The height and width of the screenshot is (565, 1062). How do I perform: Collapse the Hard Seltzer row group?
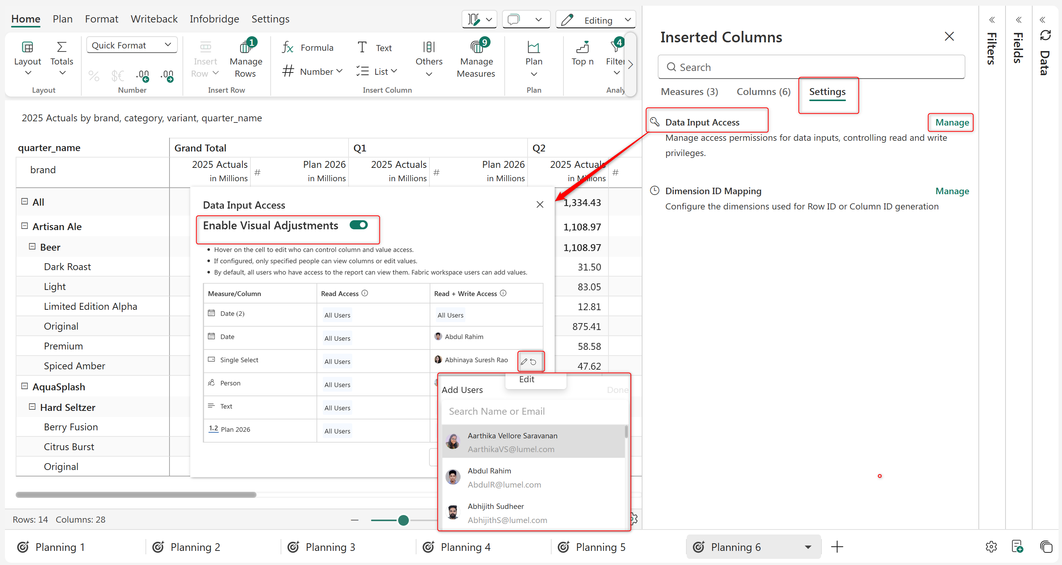(32, 407)
